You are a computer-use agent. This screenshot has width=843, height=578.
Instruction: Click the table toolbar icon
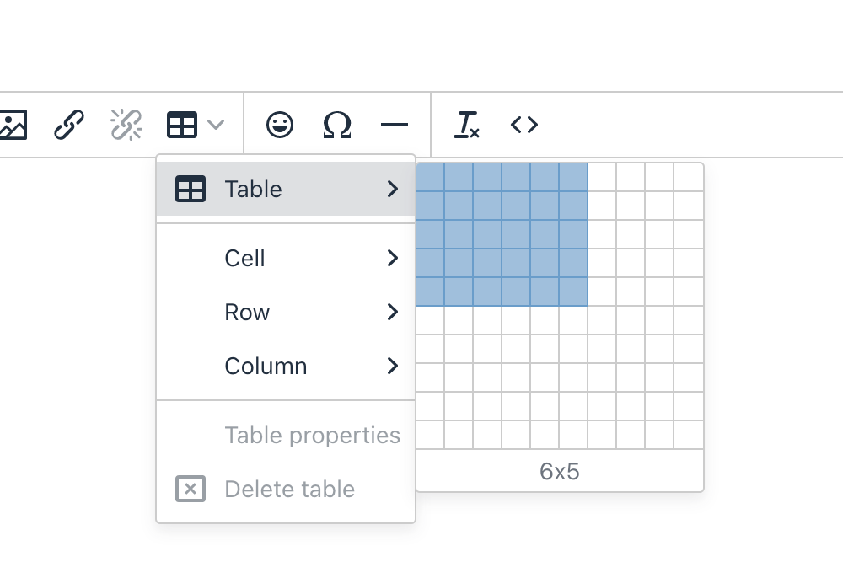click(x=182, y=126)
